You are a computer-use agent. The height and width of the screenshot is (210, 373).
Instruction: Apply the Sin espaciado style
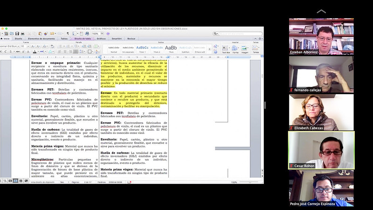click(x=128, y=49)
